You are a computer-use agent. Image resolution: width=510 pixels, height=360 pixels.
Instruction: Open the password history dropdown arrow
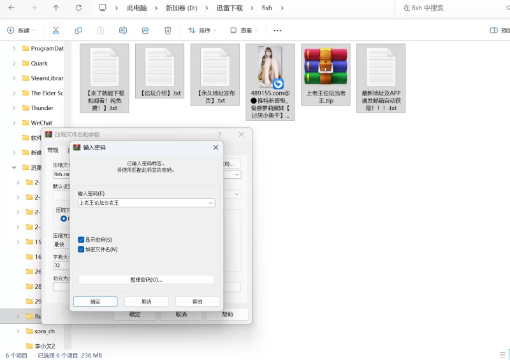pos(210,203)
